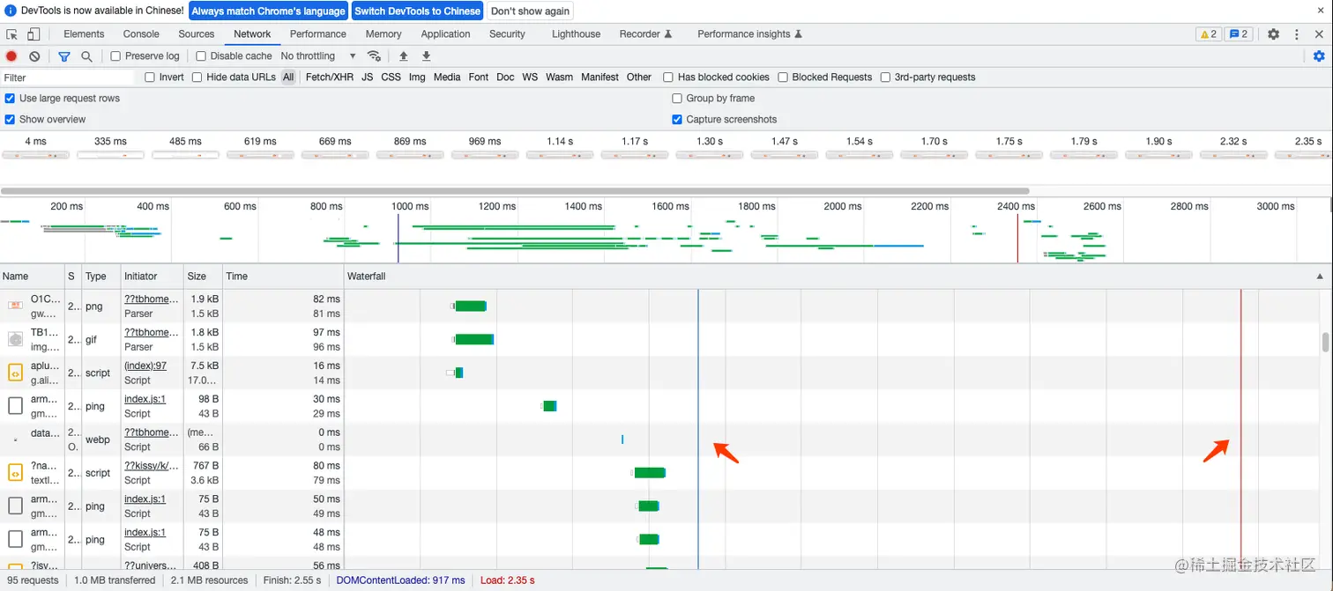The width and height of the screenshot is (1333, 591).
Task: Open the Performance tab
Action: tap(318, 34)
